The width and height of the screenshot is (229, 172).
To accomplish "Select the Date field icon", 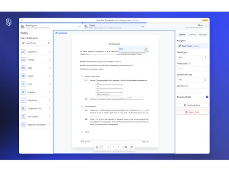I will click(23, 68).
